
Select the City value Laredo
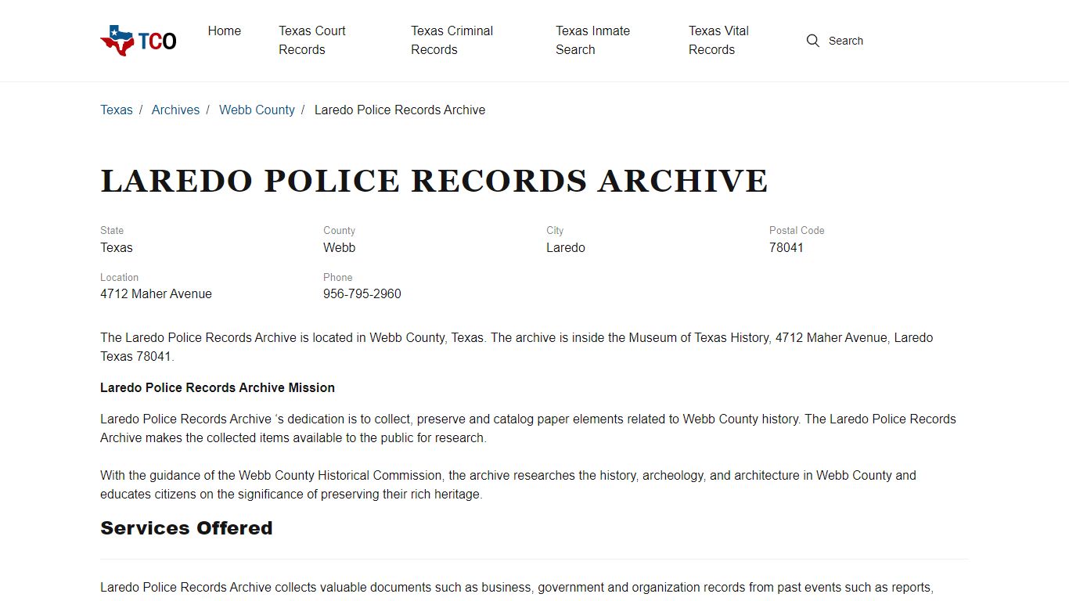[566, 248]
